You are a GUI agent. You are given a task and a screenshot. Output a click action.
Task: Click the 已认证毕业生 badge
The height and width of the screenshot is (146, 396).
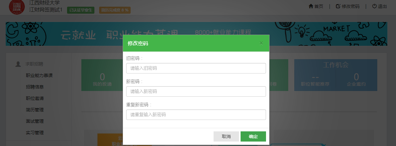pyautogui.click(x=81, y=10)
